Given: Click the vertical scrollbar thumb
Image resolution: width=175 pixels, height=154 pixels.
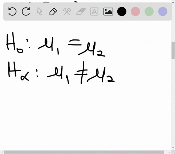Looking at the screenshot, I should [173, 51].
